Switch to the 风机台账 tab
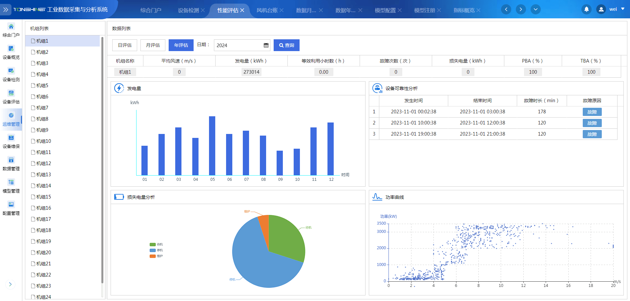Screen dimensions: 630x301 (267, 10)
